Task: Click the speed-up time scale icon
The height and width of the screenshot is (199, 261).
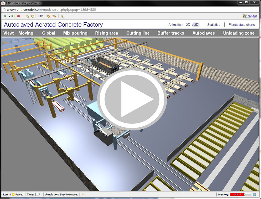Action: pos(49,16)
